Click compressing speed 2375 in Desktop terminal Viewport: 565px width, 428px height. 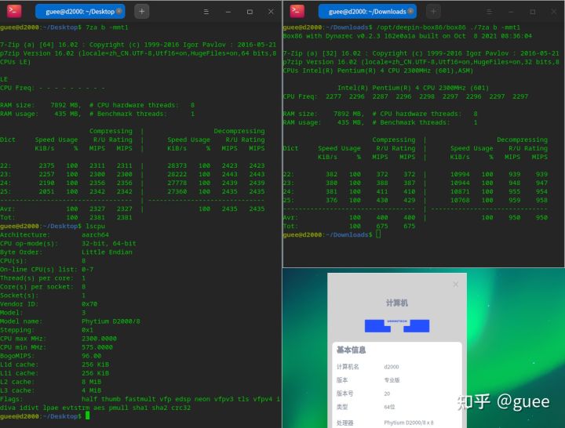point(46,165)
